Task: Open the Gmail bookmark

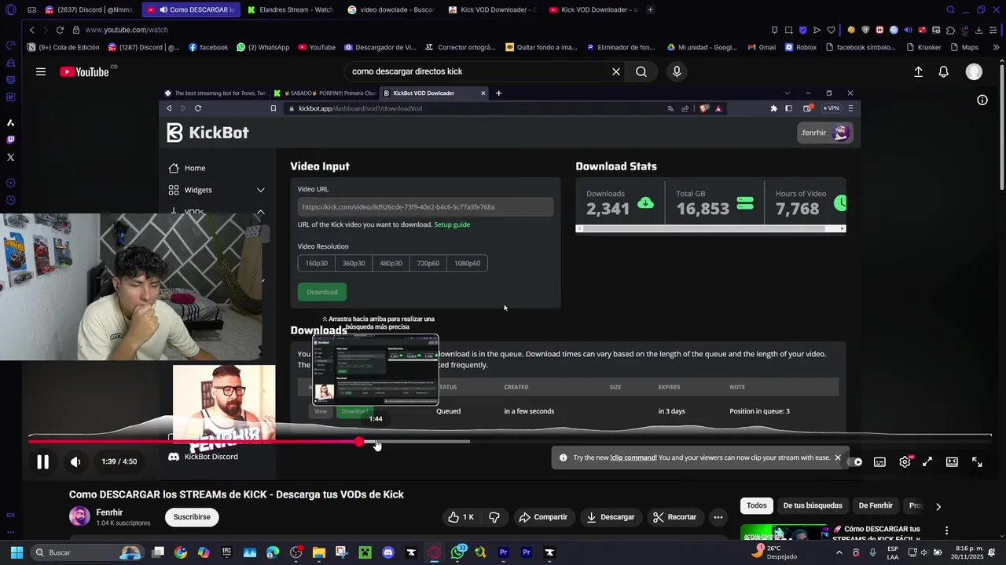Action: tap(761, 47)
